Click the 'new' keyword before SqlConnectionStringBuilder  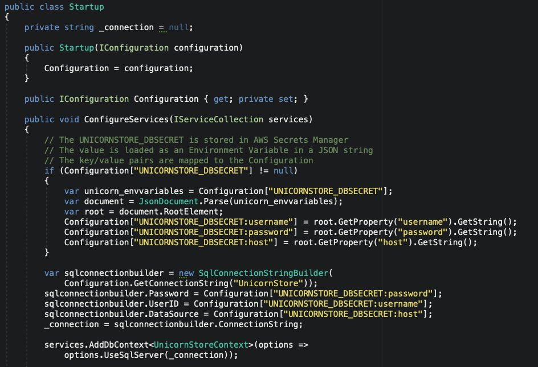[x=186, y=273]
